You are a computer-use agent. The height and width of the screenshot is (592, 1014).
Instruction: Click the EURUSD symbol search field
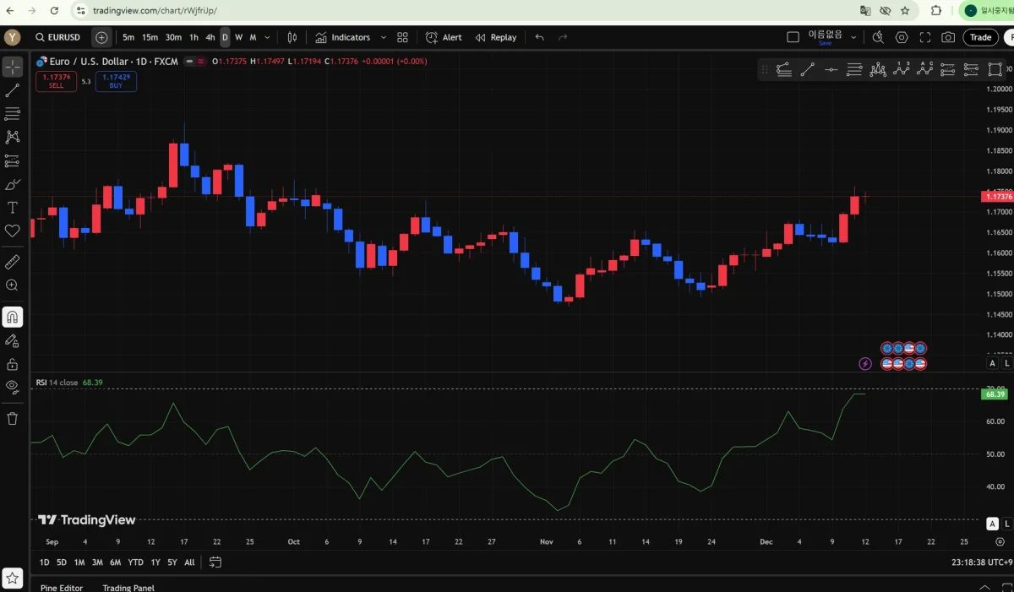pos(58,37)
